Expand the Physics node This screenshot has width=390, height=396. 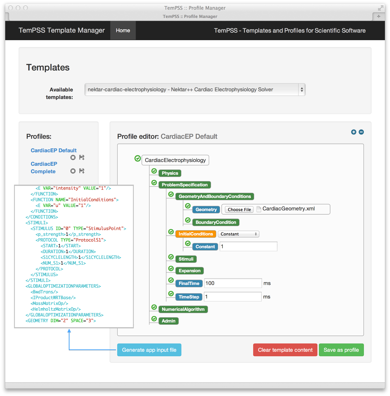point(170,173)
